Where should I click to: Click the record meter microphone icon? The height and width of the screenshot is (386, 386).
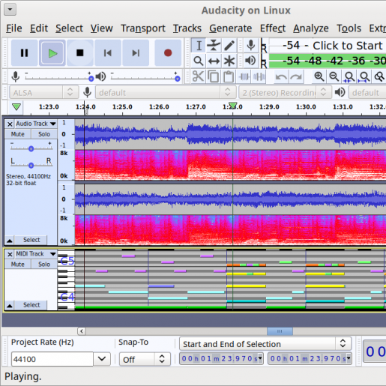click(x=251, y=46)
